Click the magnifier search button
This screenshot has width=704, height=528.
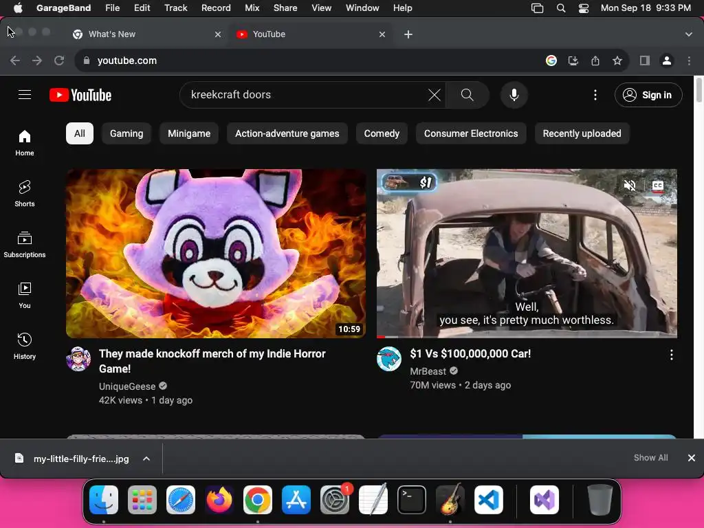467,95
